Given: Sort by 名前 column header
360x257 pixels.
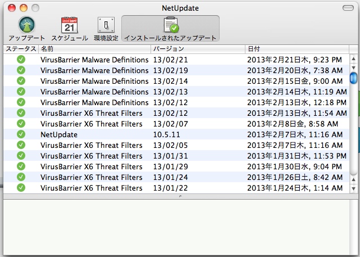Looking at the screenshot, I should tap(94, 49).
